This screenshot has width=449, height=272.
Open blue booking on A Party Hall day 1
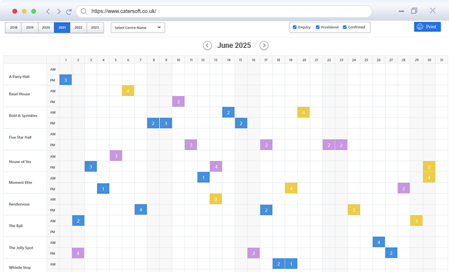pyautogui.click(x=66, y=80)
